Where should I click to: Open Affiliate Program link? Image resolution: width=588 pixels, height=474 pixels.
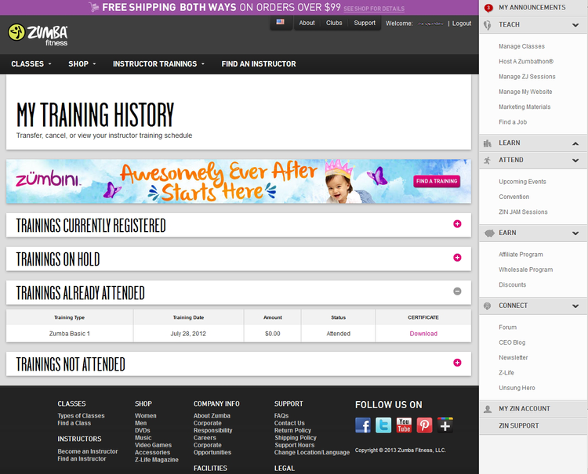(521, 255)
